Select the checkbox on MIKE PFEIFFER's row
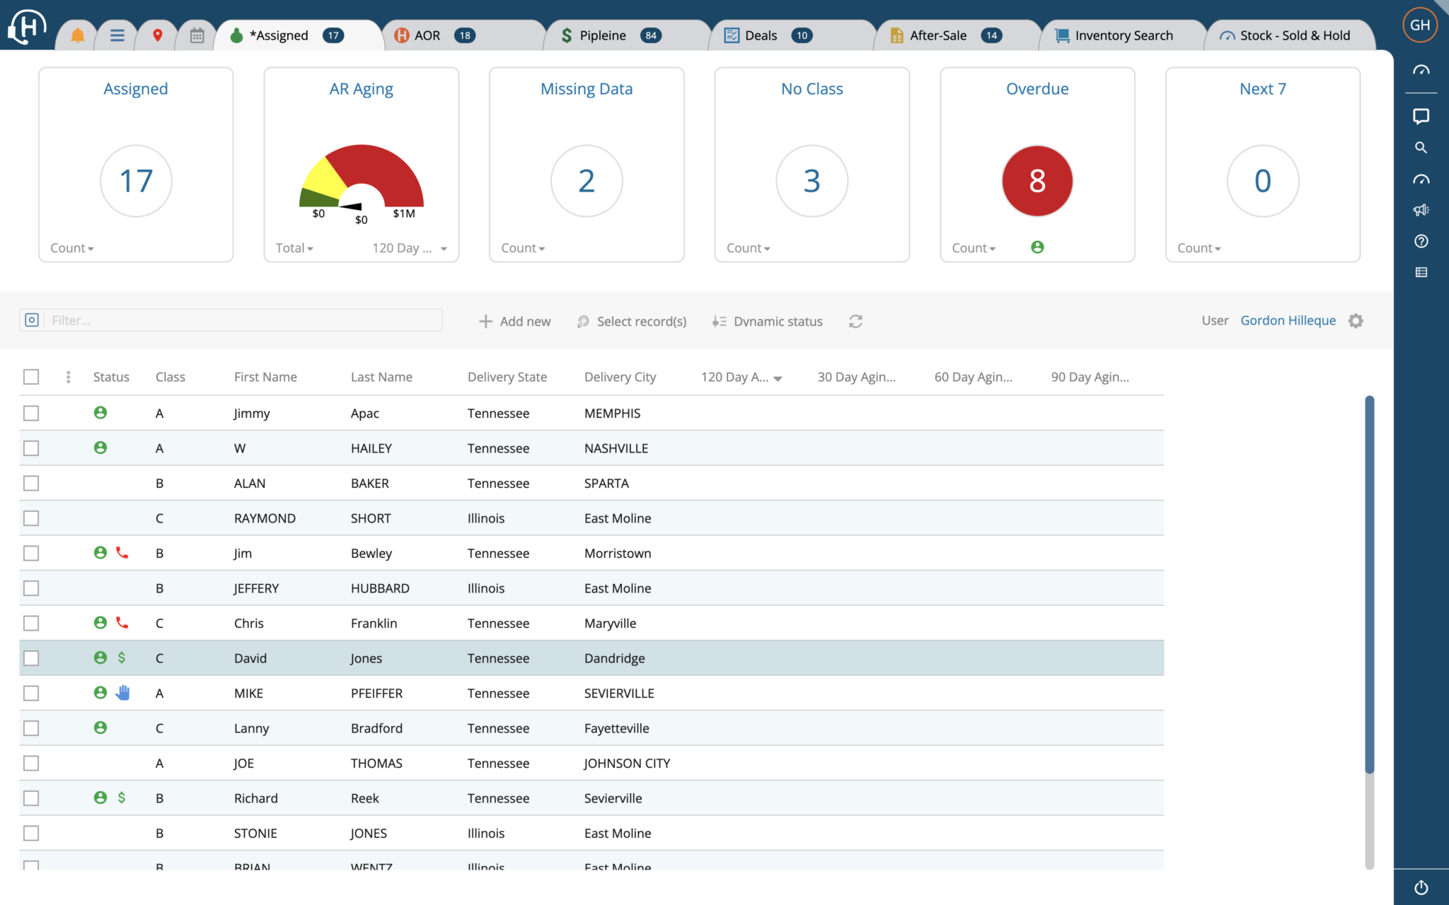This screenshot has height=905, width=1449. coord(31,693)
